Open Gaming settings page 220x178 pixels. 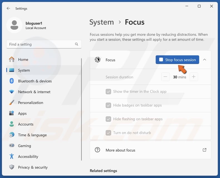(44, 146)
